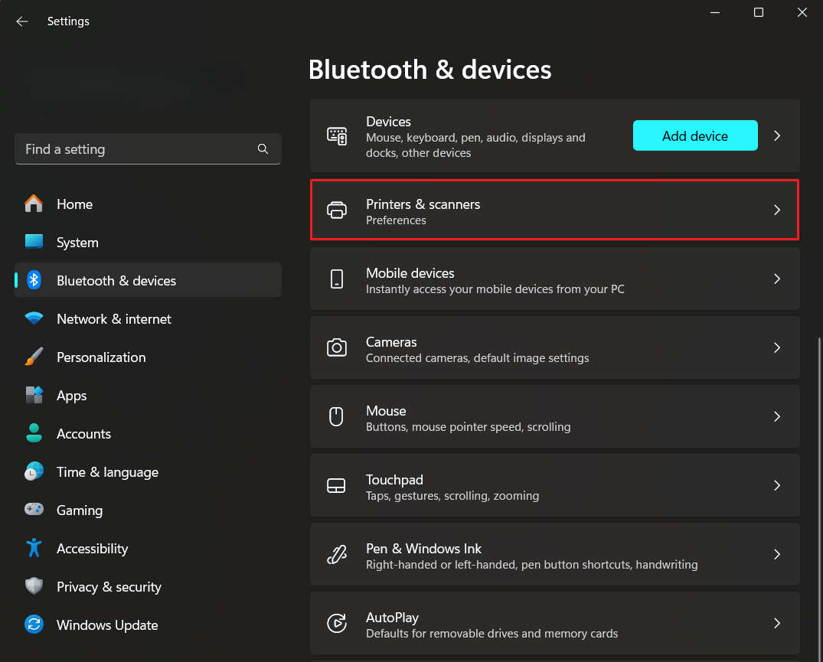This screenshot has height=662, width=823.
Task: Click the AutoPlay row icon
Action: [336, 623]
